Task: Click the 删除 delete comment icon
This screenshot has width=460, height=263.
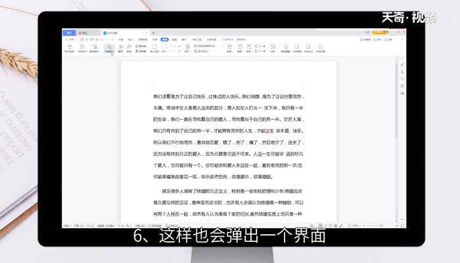Action: click(x=164, y=48)
